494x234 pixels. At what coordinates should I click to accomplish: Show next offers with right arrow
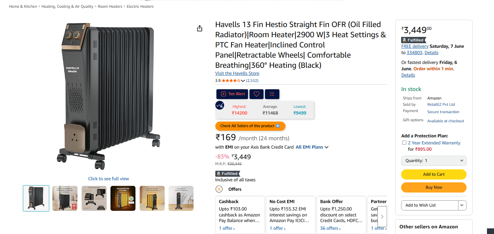(x=382, y=217)
